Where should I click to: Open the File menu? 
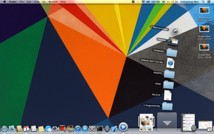22,2
